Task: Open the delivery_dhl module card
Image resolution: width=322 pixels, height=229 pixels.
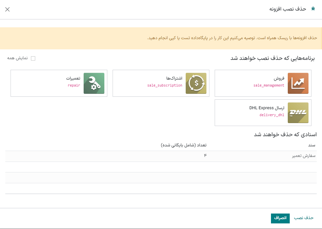Action: click(x=263, y=113)
